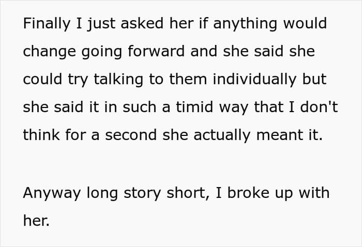Click the word "short," with comma
The width and height of the screenshot is (362, 247).
188,193
